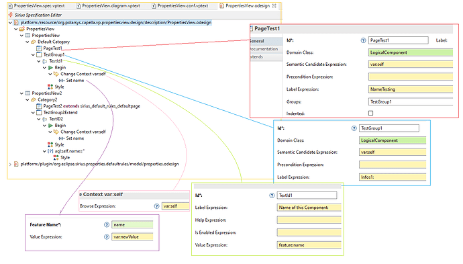Click the LogicalComponent Domain Class field in PageTest1
Screen dimensions: 463x264
pyautogui.click(x=411, y=52)
